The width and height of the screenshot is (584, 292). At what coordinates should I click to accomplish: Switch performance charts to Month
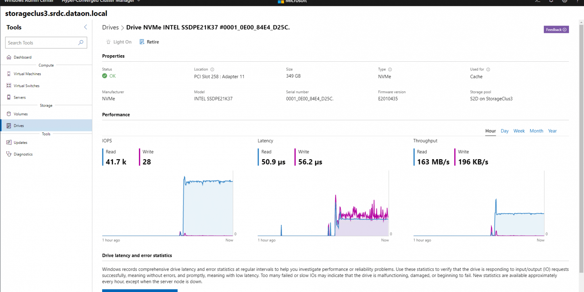(536, 131)
